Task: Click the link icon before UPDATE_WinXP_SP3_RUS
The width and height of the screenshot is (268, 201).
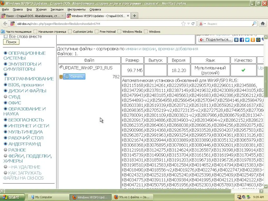Action: (60, 67)
